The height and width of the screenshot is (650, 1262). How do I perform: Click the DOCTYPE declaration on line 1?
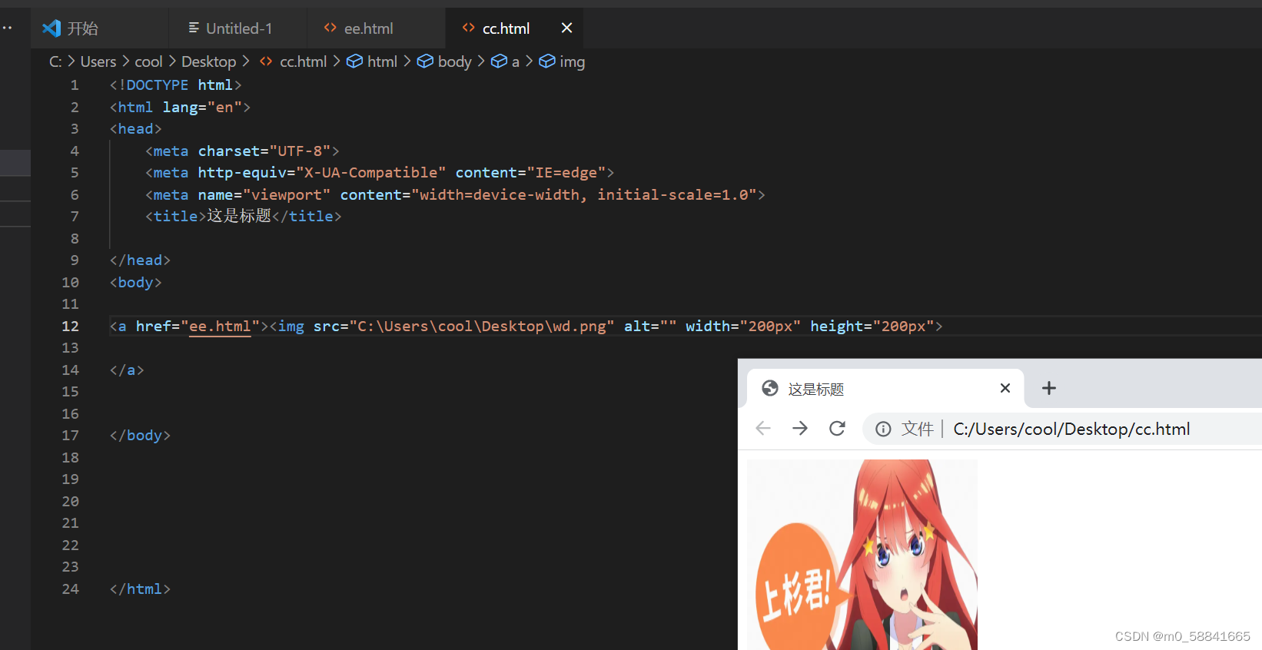point(175,85)
